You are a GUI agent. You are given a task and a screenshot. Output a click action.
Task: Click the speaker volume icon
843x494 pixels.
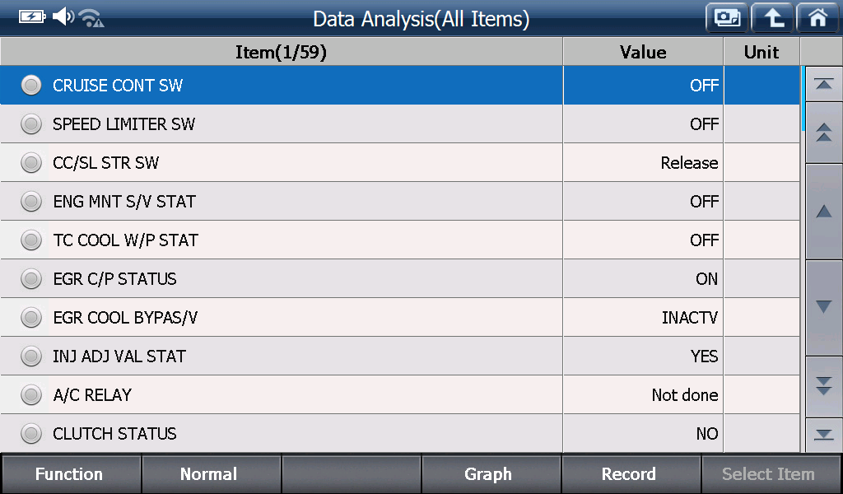pyautogui.click(x=63, y=16)
